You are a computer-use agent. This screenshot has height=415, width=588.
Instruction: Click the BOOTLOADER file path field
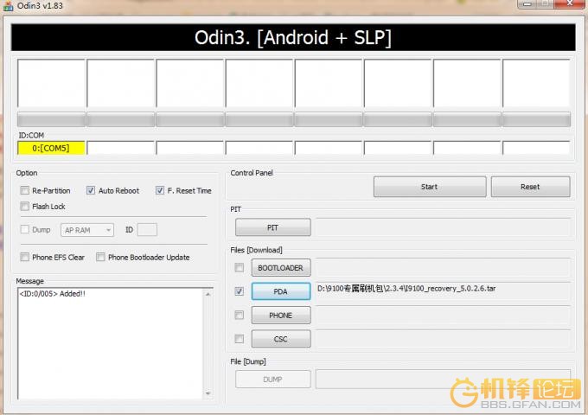pos(443,267)
